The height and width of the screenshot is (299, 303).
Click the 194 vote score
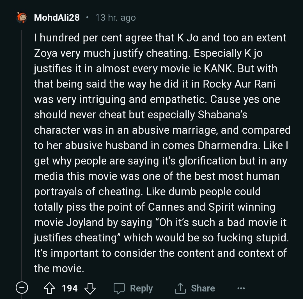pos(70,288)
